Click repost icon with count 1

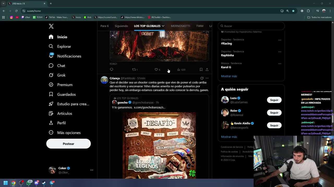[135, 69]
